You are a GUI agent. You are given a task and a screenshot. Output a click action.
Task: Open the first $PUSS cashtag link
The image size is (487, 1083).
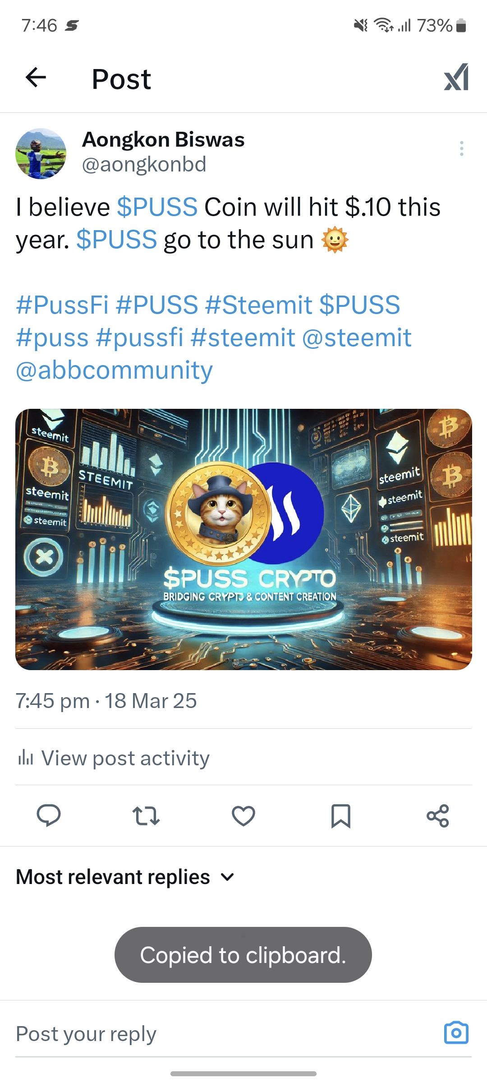pyautogui.click(x=157, y=207)
